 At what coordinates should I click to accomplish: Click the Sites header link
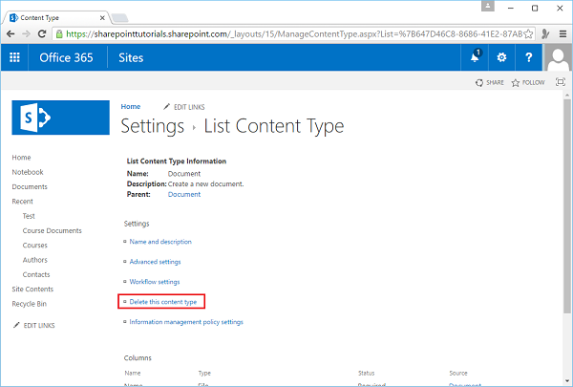pyautogui.click(x=131, y=57)
